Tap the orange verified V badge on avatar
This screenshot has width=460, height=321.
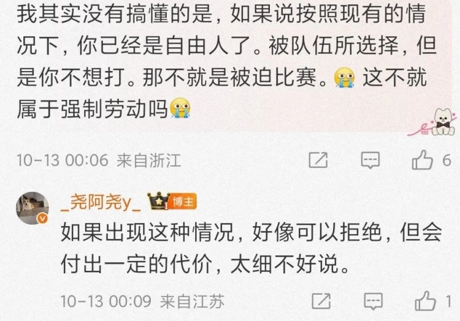(x=43, y=219)
